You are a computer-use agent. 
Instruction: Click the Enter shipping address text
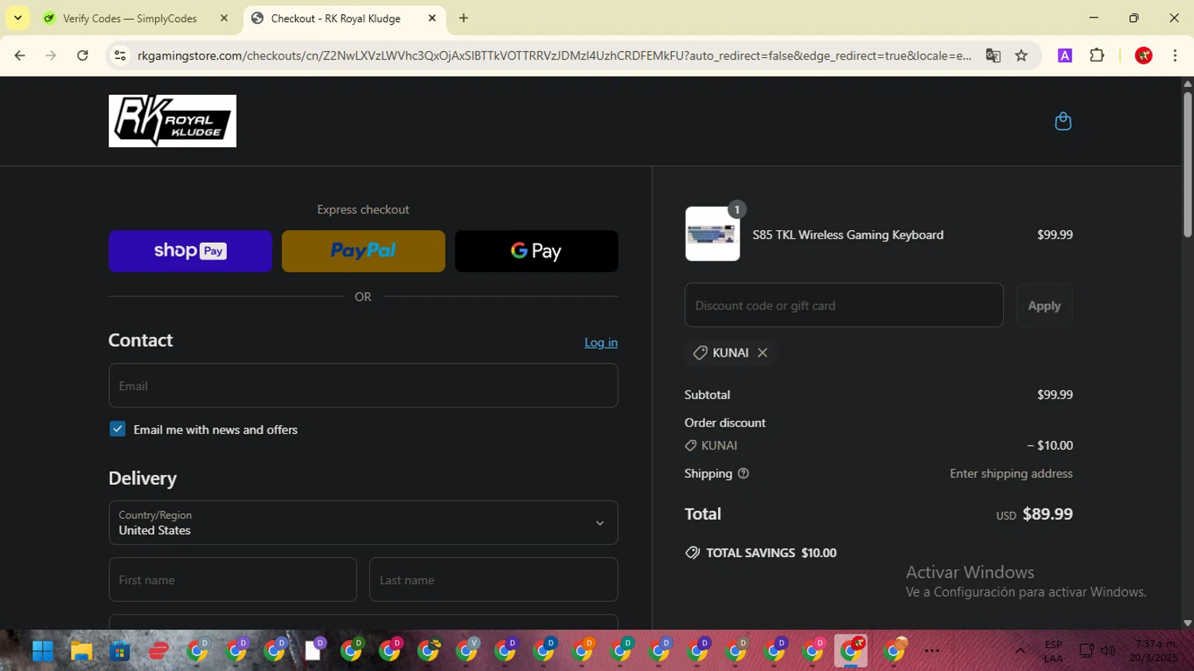1011,474
